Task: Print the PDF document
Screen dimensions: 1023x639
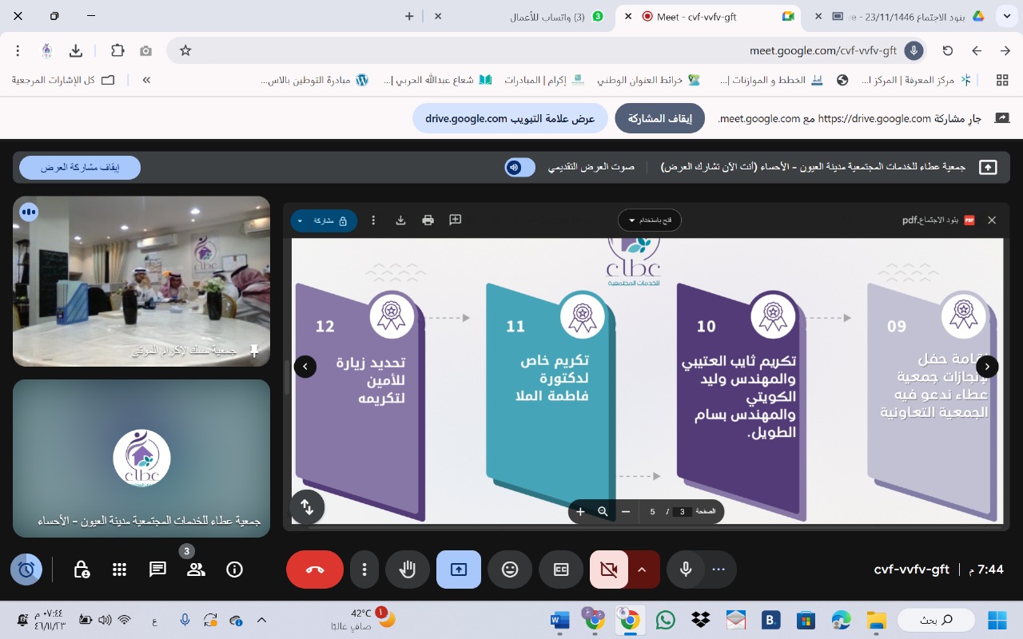Action: click(x=428, y=220)
